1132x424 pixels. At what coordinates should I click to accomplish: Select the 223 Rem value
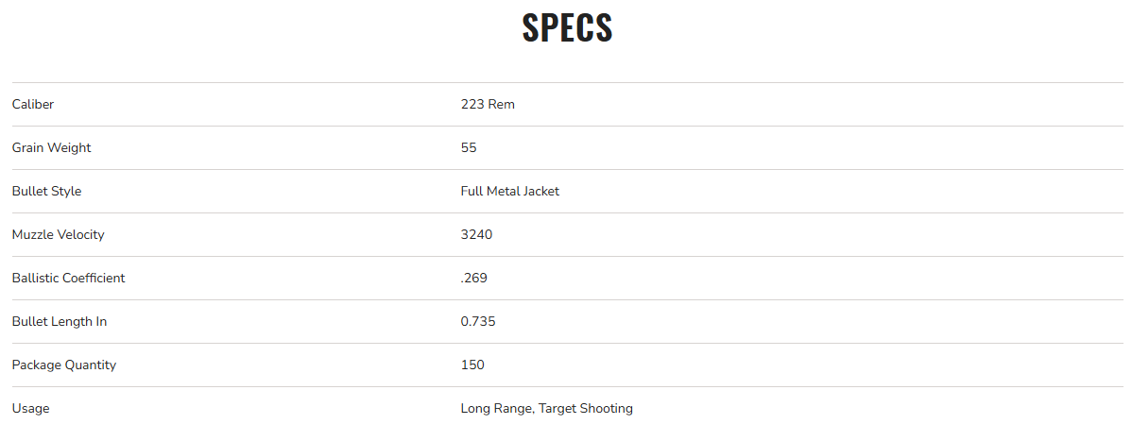(488, 105)
